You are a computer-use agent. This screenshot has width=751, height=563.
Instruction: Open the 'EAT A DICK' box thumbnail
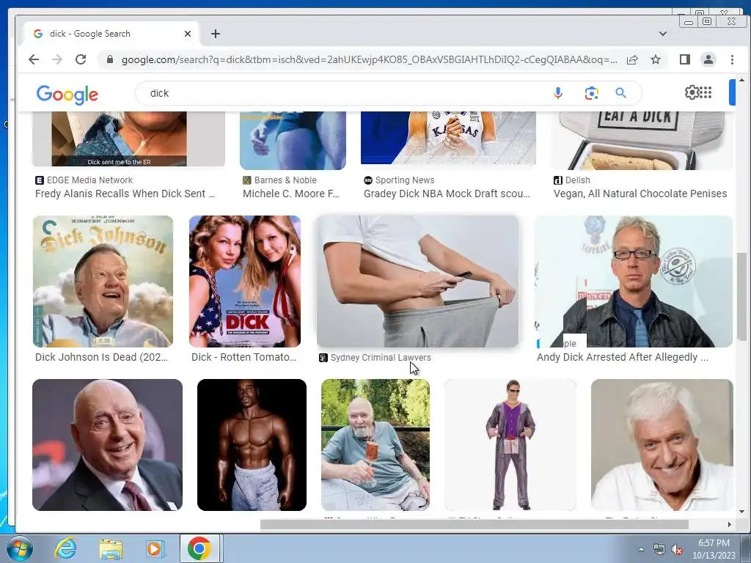pyautogui.click(x=642, y=140)
